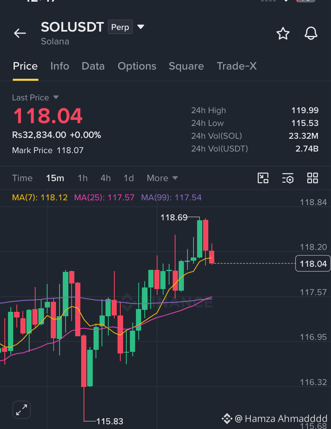Switch chart to 4h interval
Image resolution: width=331 pixels, height=429 pixels.
pos(106,178)
